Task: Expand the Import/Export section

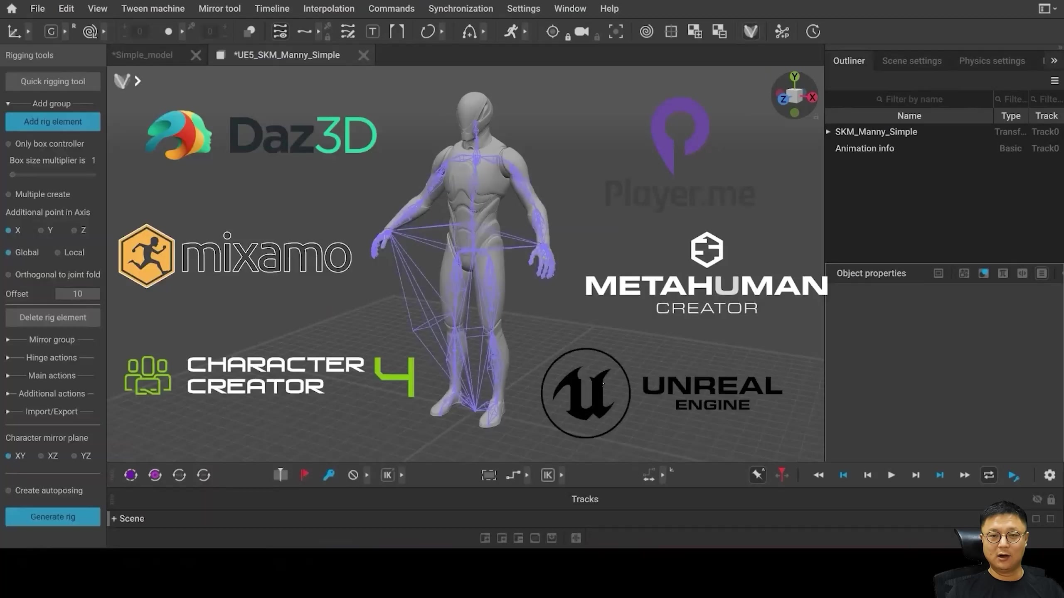Action: click(x=8, y=412)
